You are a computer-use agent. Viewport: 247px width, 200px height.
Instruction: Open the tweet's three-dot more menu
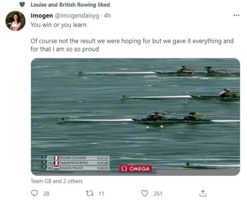point(236,16)
